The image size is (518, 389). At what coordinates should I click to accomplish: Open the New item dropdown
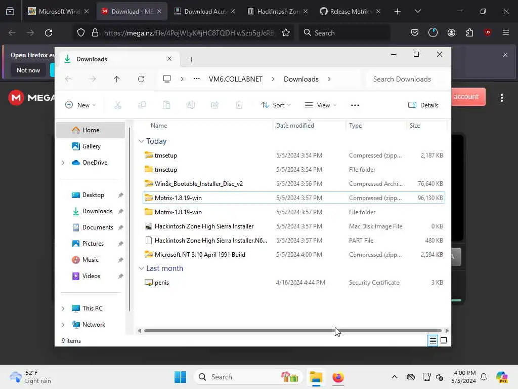80,105
